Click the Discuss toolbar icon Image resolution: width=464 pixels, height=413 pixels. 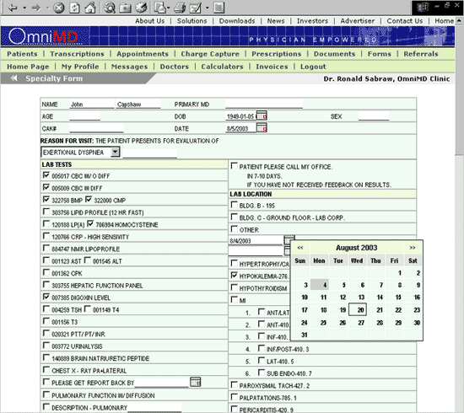click(219, 8)
